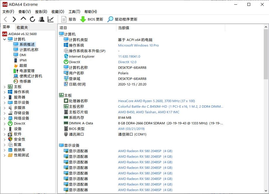This screenshot has height=194, width=269.
Task: Open the user/favorites manager icon
Action: tap(42, 19)
